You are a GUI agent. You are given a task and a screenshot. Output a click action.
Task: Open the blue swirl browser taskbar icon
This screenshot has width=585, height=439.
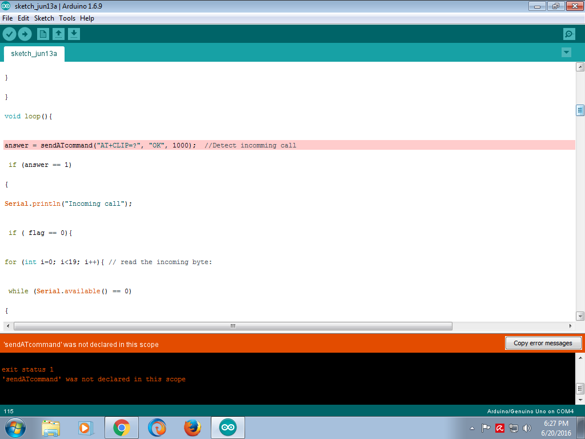point(157,428)
